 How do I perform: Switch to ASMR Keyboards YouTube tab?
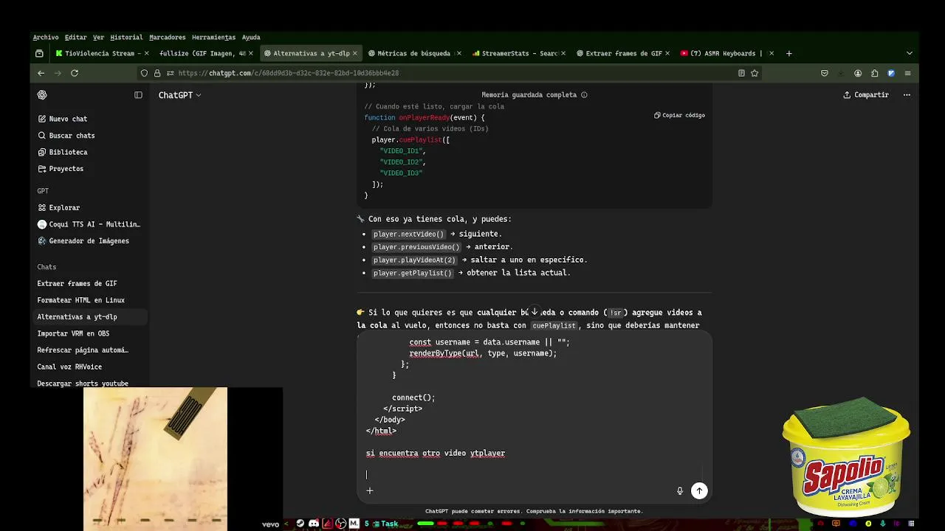tap(726, 53)
